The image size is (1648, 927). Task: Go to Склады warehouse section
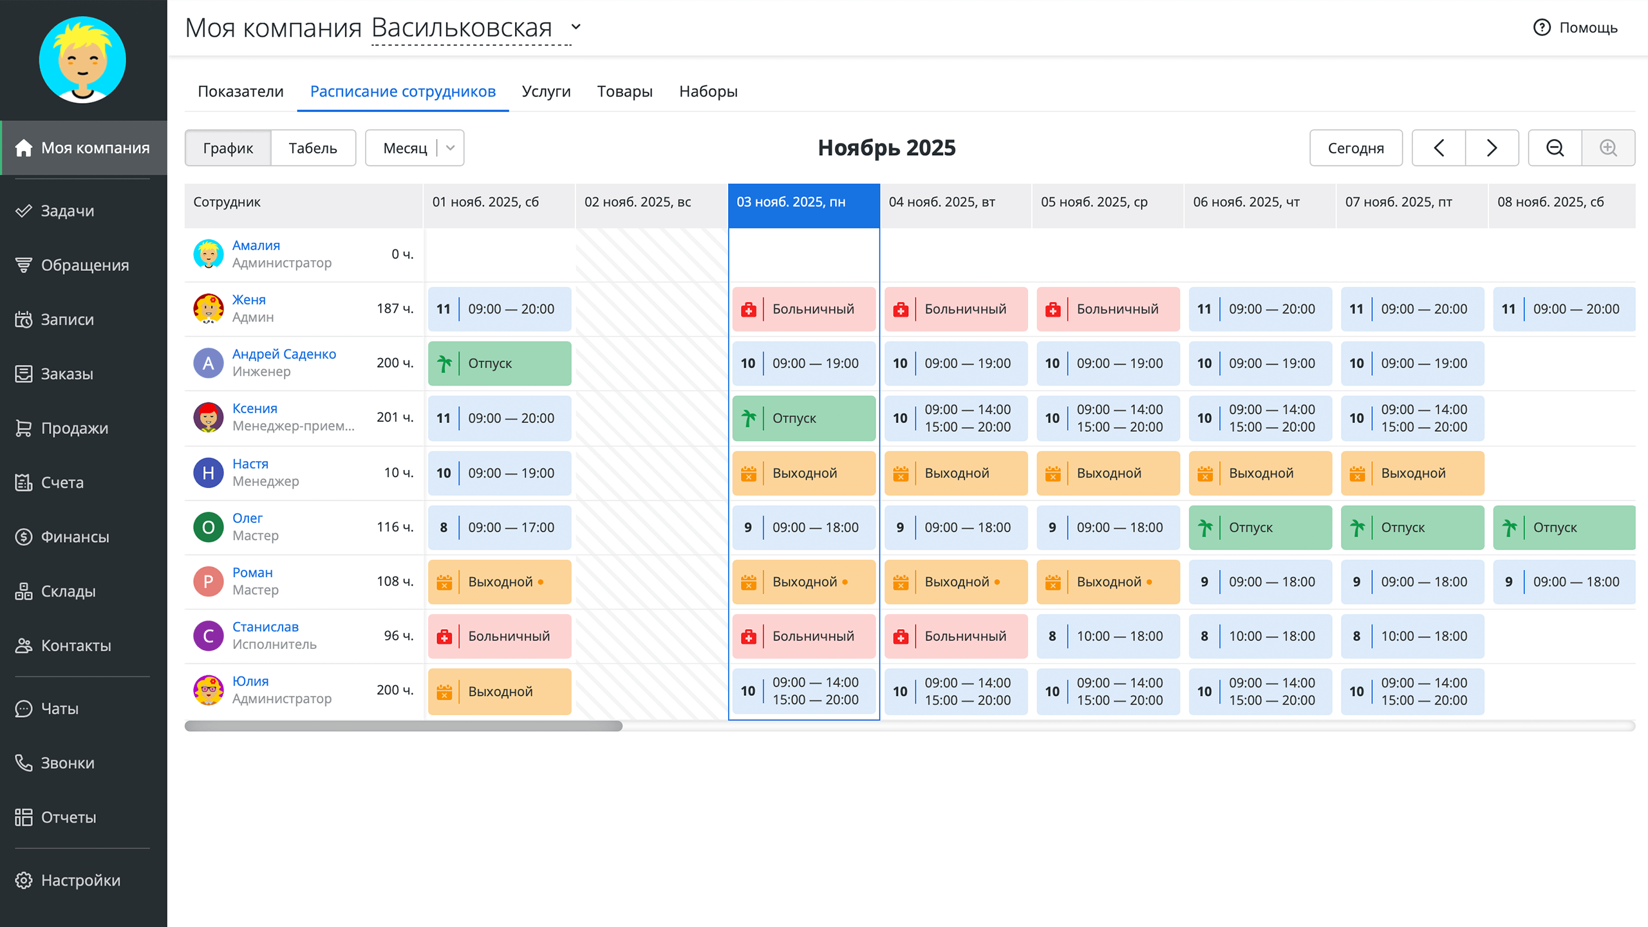[68, 591]
